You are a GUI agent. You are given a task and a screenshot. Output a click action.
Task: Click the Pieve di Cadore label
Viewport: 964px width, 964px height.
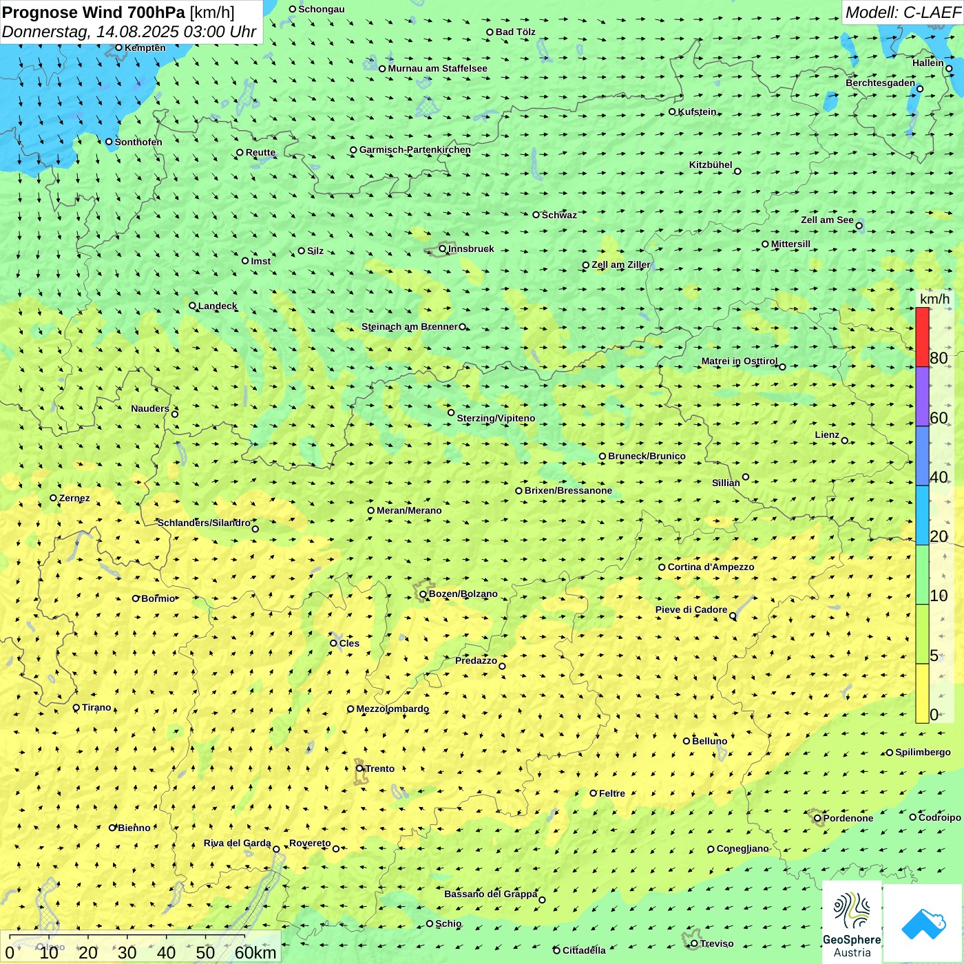691,609
